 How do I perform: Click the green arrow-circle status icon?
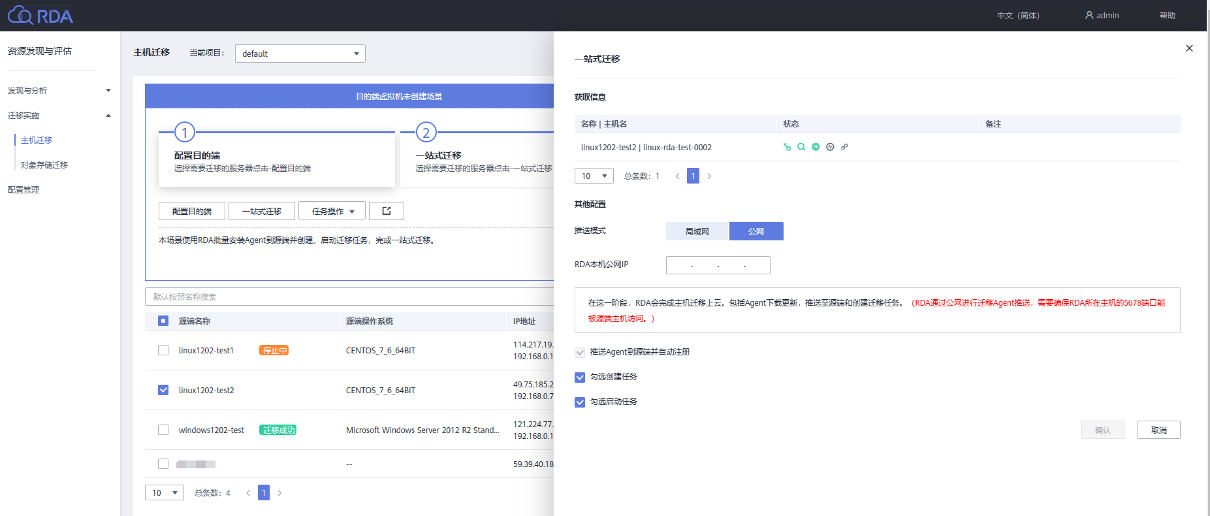pos(816,147)
